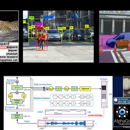The height and width of the screenshot is (130, 130).
Task: Click the yellow tanh circle
Action: pyautogui.click(x=10, y=96)
